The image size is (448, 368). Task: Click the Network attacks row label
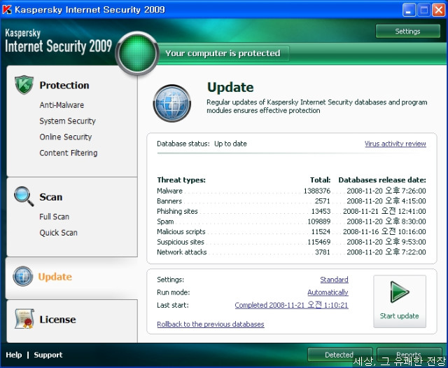(182, 252)
